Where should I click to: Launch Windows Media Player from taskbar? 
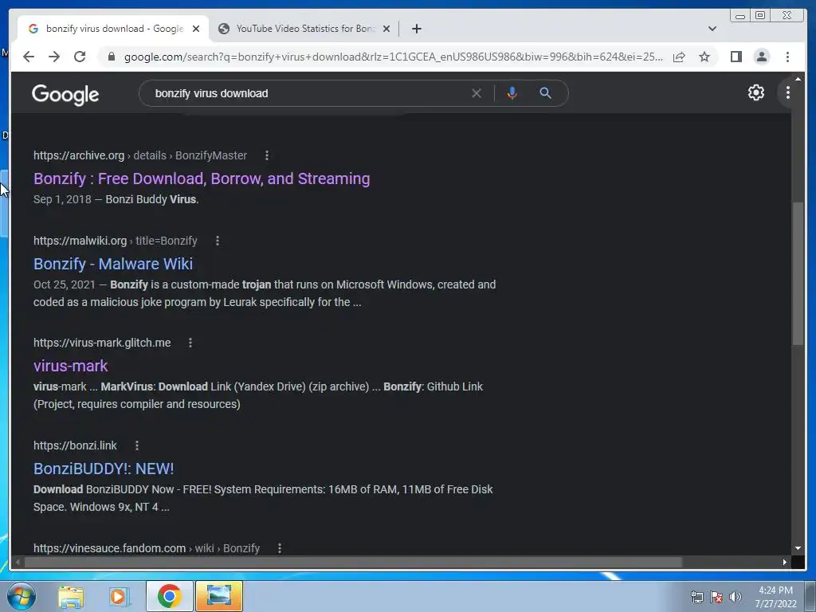(x=119, y=596)
